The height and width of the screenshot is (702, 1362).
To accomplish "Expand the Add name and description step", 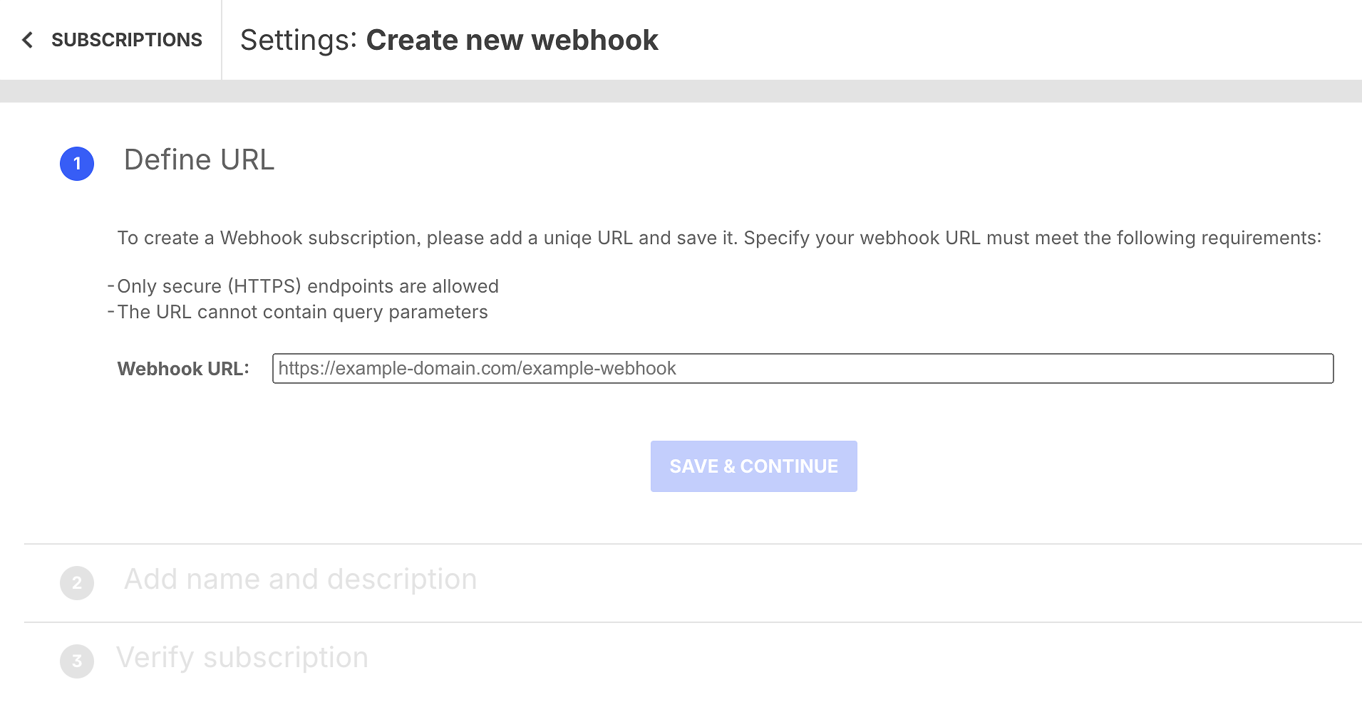I will [x=300, y=580].
